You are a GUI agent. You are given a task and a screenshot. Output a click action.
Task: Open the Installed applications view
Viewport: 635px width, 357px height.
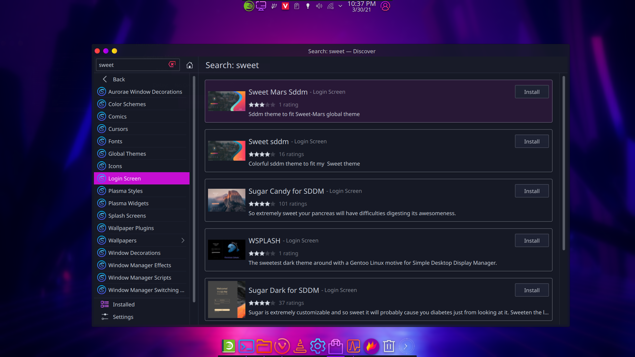(x=142, y=304)
